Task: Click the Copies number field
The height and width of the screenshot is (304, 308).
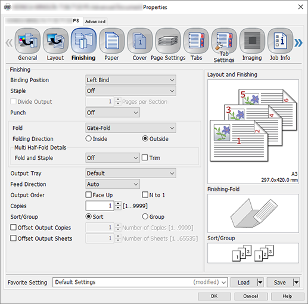Action: point(99,206)
